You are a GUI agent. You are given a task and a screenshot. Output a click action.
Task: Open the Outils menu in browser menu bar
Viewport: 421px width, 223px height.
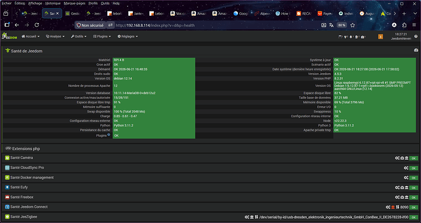point(105,4)
